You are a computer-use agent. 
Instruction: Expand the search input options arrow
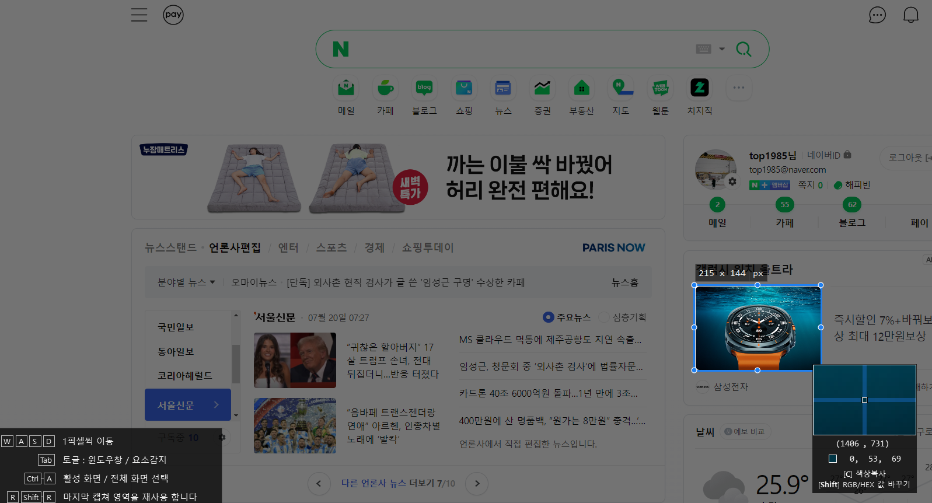click(x=722, y=49)
